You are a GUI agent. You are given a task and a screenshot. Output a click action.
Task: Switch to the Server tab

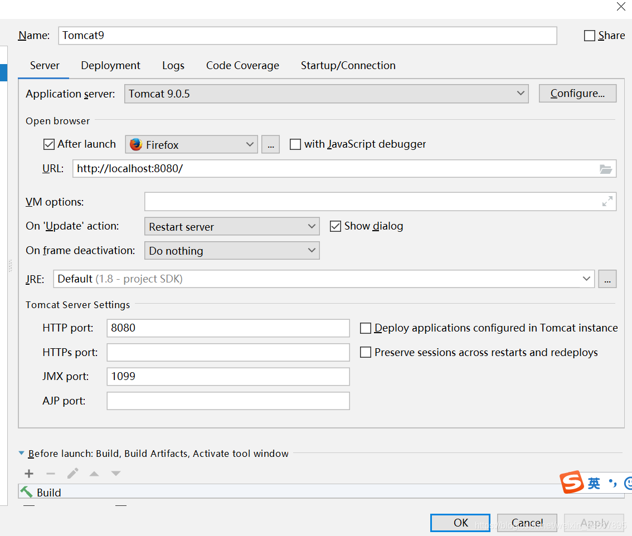[45, 65]
